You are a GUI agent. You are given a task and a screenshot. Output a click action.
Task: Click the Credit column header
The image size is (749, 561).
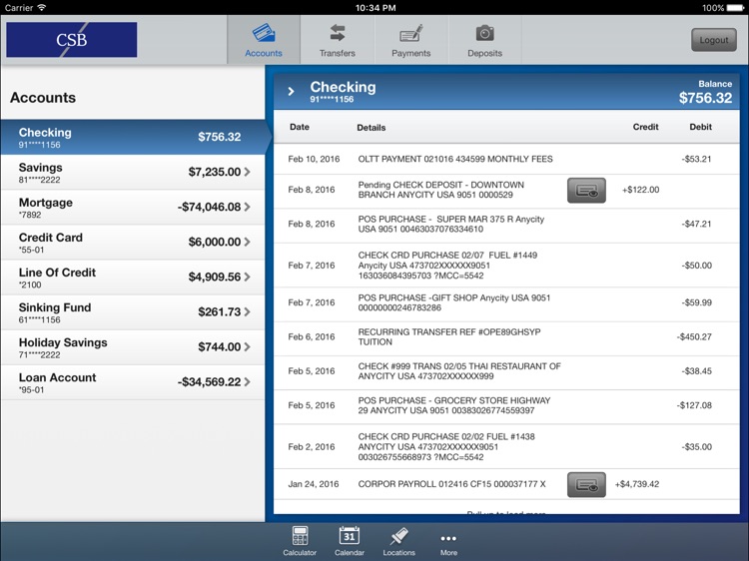(x=645, y=127)
